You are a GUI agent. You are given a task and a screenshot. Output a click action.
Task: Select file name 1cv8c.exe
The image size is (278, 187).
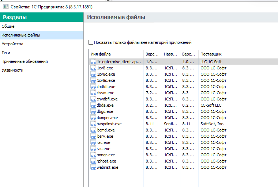(x=106, y=74)
